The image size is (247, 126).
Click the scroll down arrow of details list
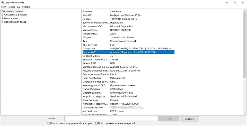pos(244,113)
